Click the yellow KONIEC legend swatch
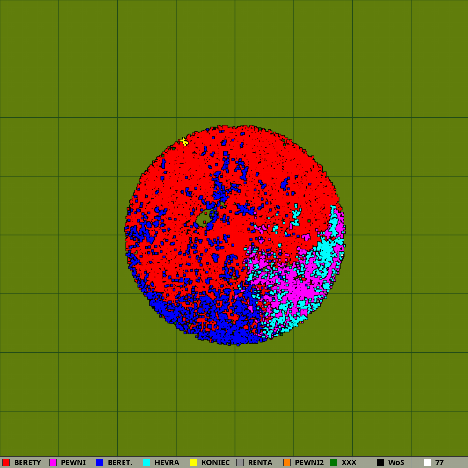468x468 pixels. pos(193,462)
